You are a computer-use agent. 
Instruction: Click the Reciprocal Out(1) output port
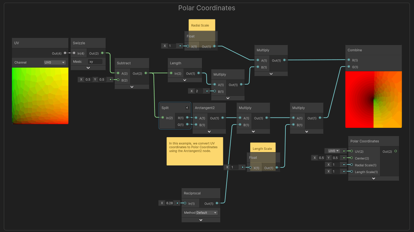[217, 203]
